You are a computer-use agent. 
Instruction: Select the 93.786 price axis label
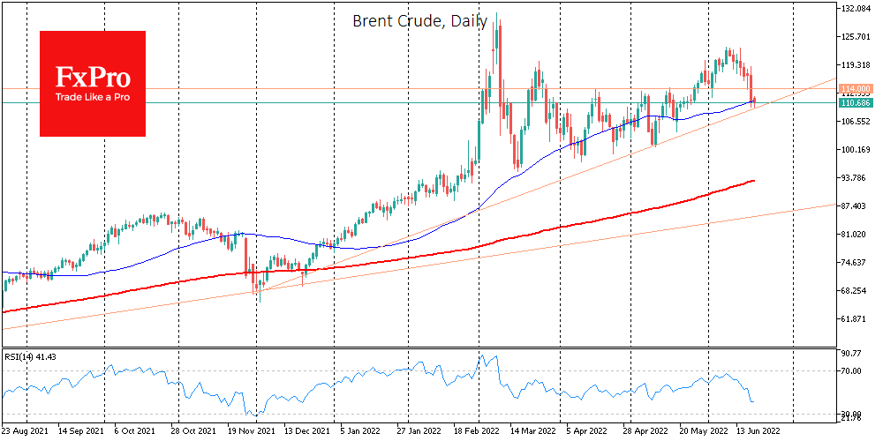[855, 178]
